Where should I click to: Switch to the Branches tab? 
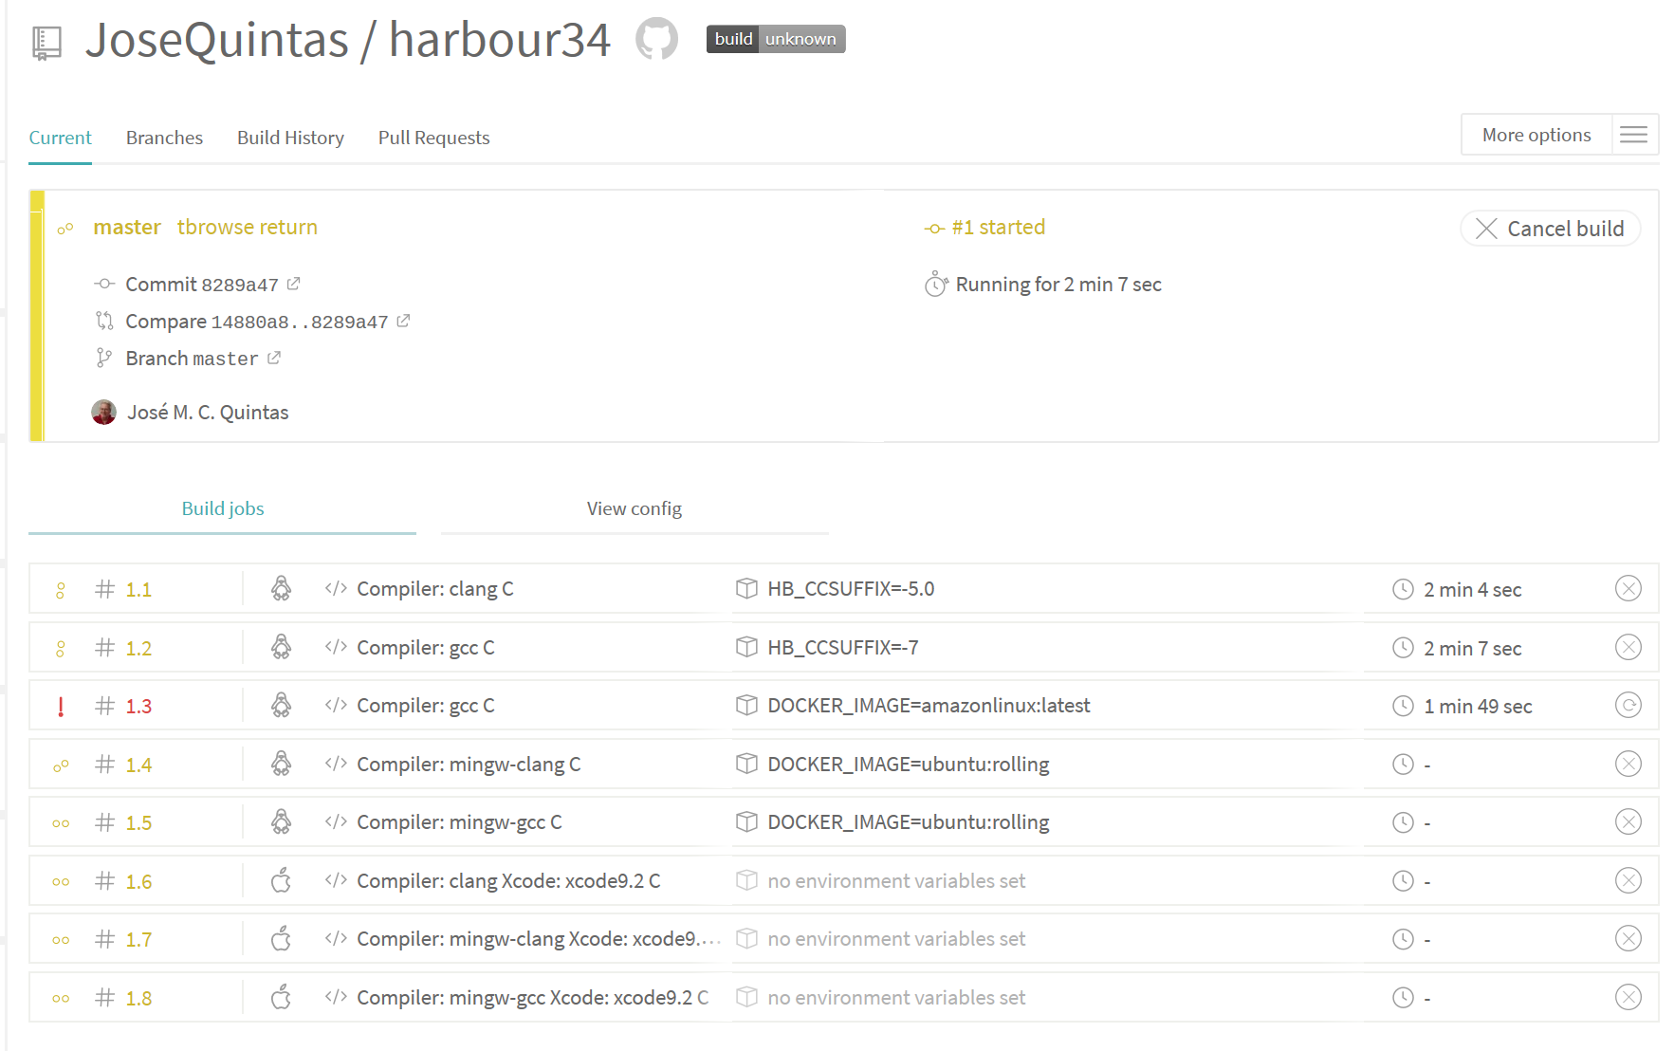(x=164, y=138)
